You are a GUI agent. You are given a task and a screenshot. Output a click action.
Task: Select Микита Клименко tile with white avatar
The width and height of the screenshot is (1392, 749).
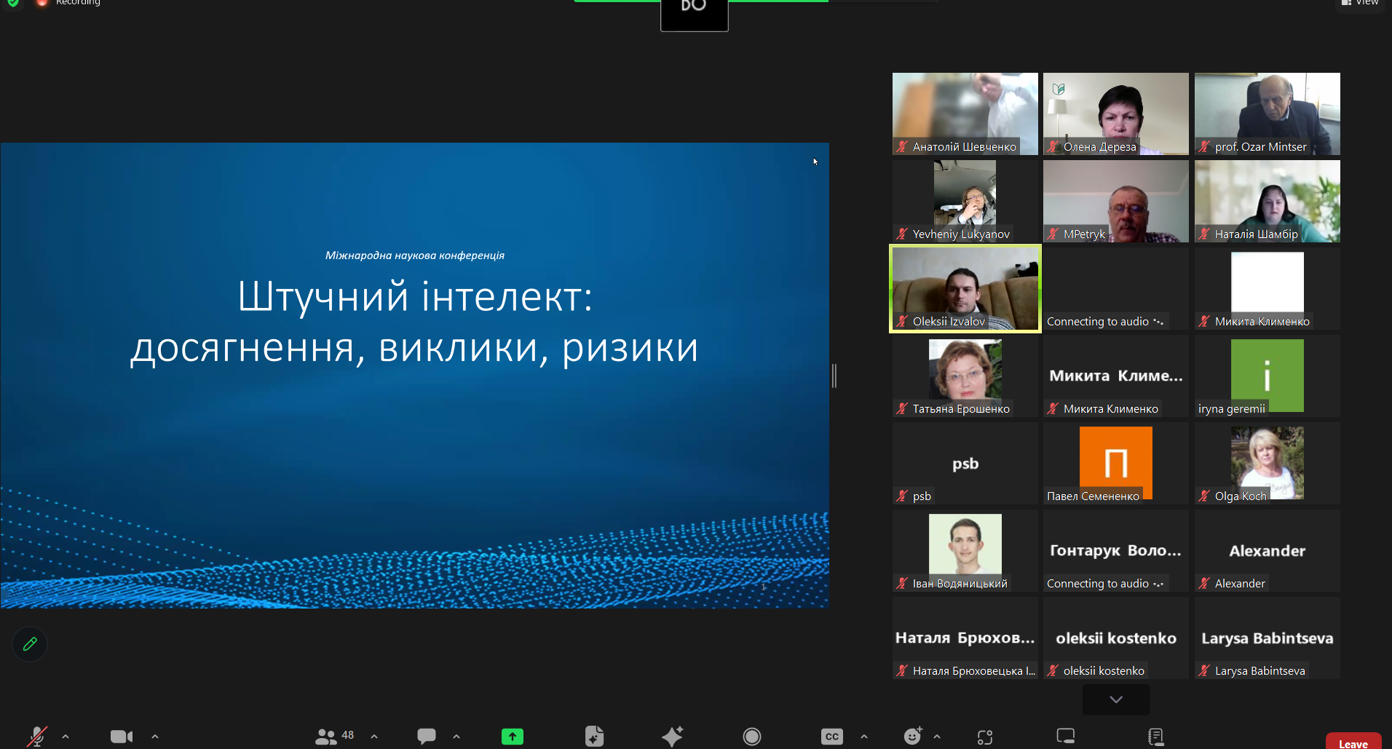coord(1268,288)
